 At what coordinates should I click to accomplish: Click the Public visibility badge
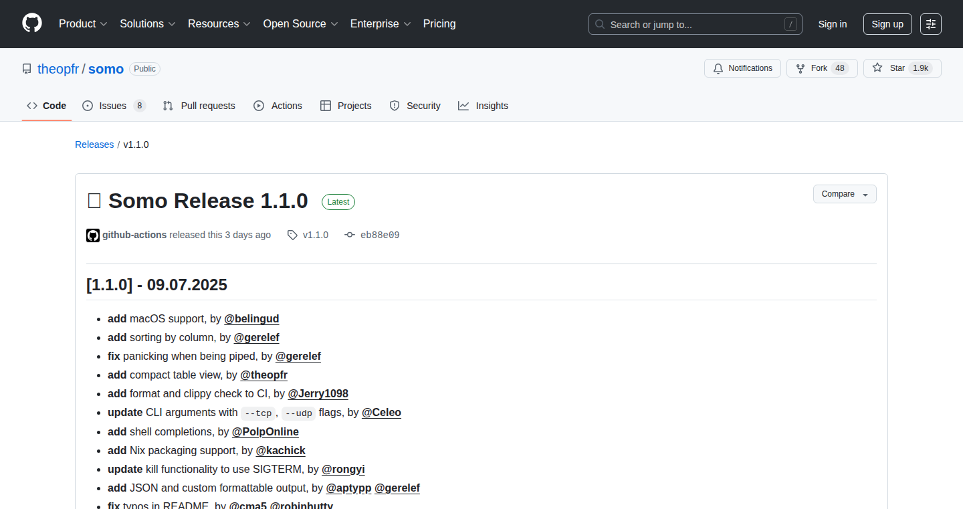click(145, 69)
